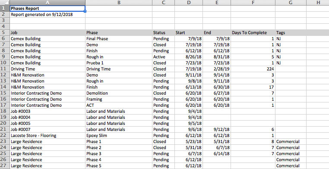Viewport: 329px width, 169px height.
Task: Click Commercial tag in Phase 1 row
Action: [291, 141]
